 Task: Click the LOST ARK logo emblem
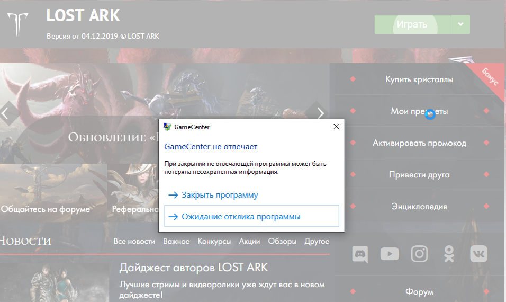(x=18, y=24)
